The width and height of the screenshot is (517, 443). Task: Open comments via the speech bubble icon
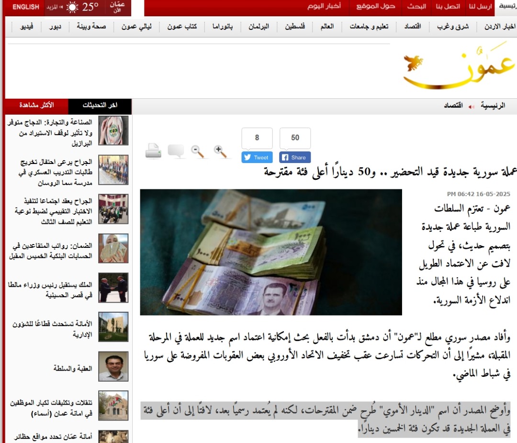click(176, 151)
